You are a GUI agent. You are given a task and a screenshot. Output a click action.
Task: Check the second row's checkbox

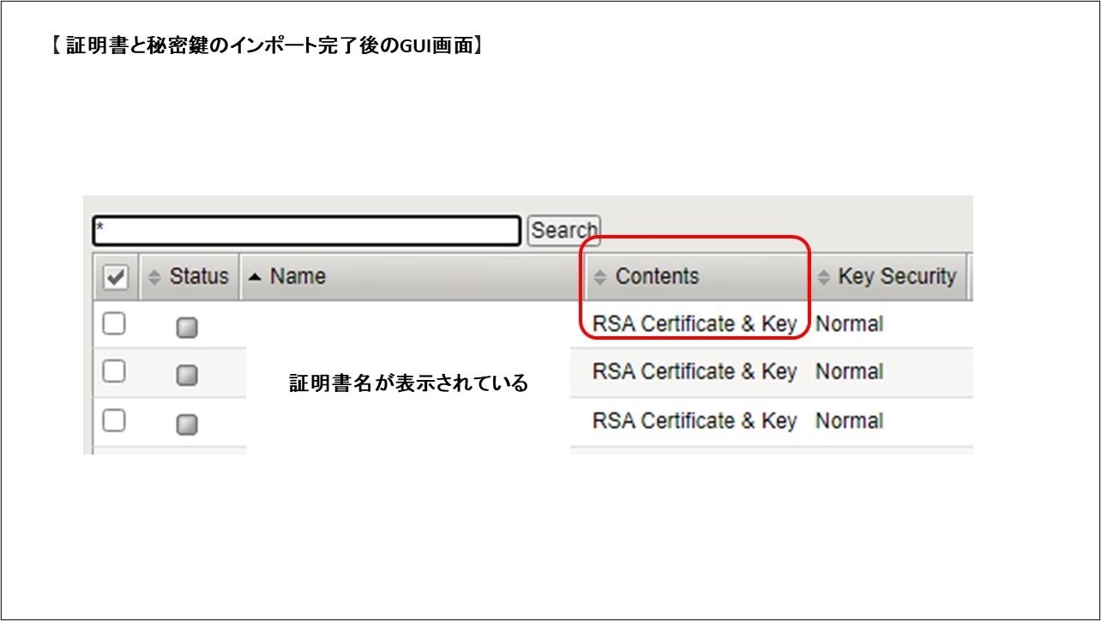[114, 372]
